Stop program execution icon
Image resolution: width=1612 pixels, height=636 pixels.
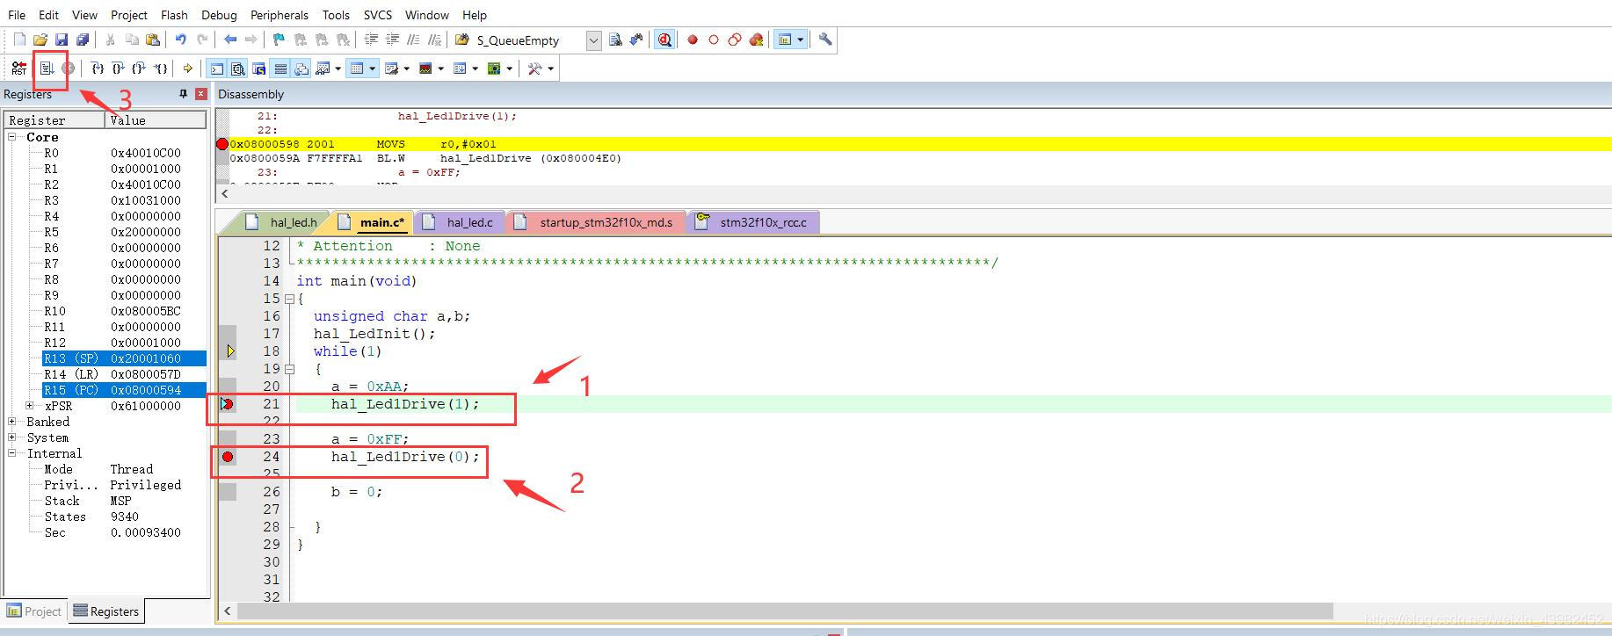(68, 69)
